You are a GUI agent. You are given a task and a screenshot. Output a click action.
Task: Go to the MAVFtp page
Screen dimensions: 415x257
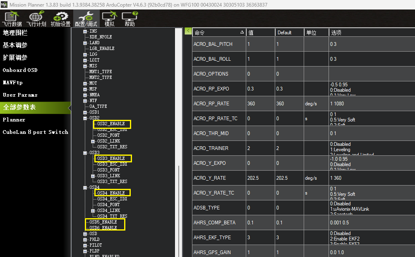[12, 82]
